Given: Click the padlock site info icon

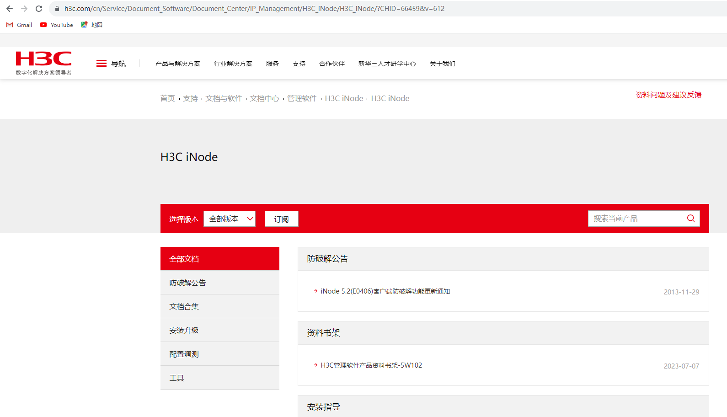Looking at the screenshot, I should click(x=57, y=9).
